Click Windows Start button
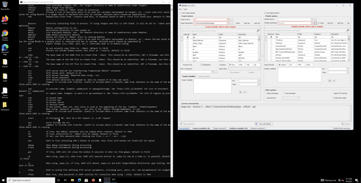Image resolution: width=361 pixels, height=183 pixels. pos(3,180)
